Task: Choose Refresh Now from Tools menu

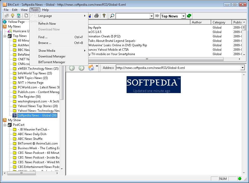Action: click(x=59, y=24)
